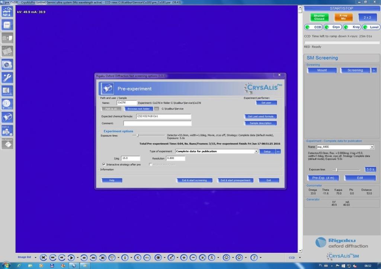Click the data collection images icon in the sidebar

(x=7, y=64)
